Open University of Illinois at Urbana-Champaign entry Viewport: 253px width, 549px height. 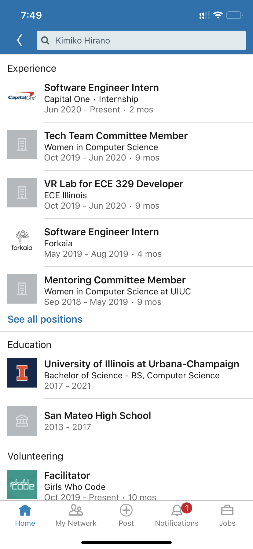[x=142, y=364]
